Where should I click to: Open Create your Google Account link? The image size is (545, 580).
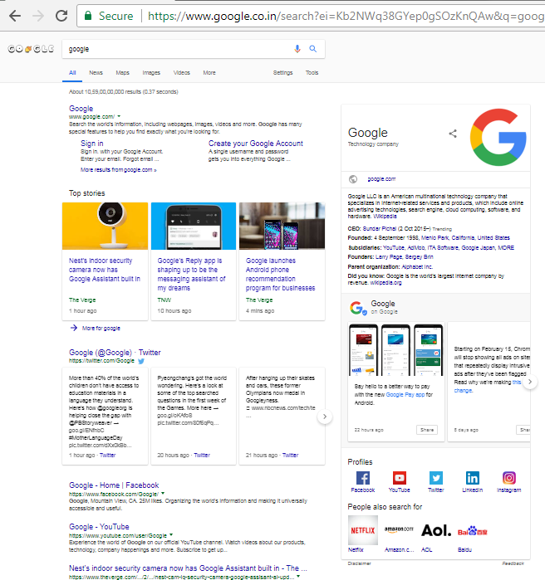pos(256,144)
